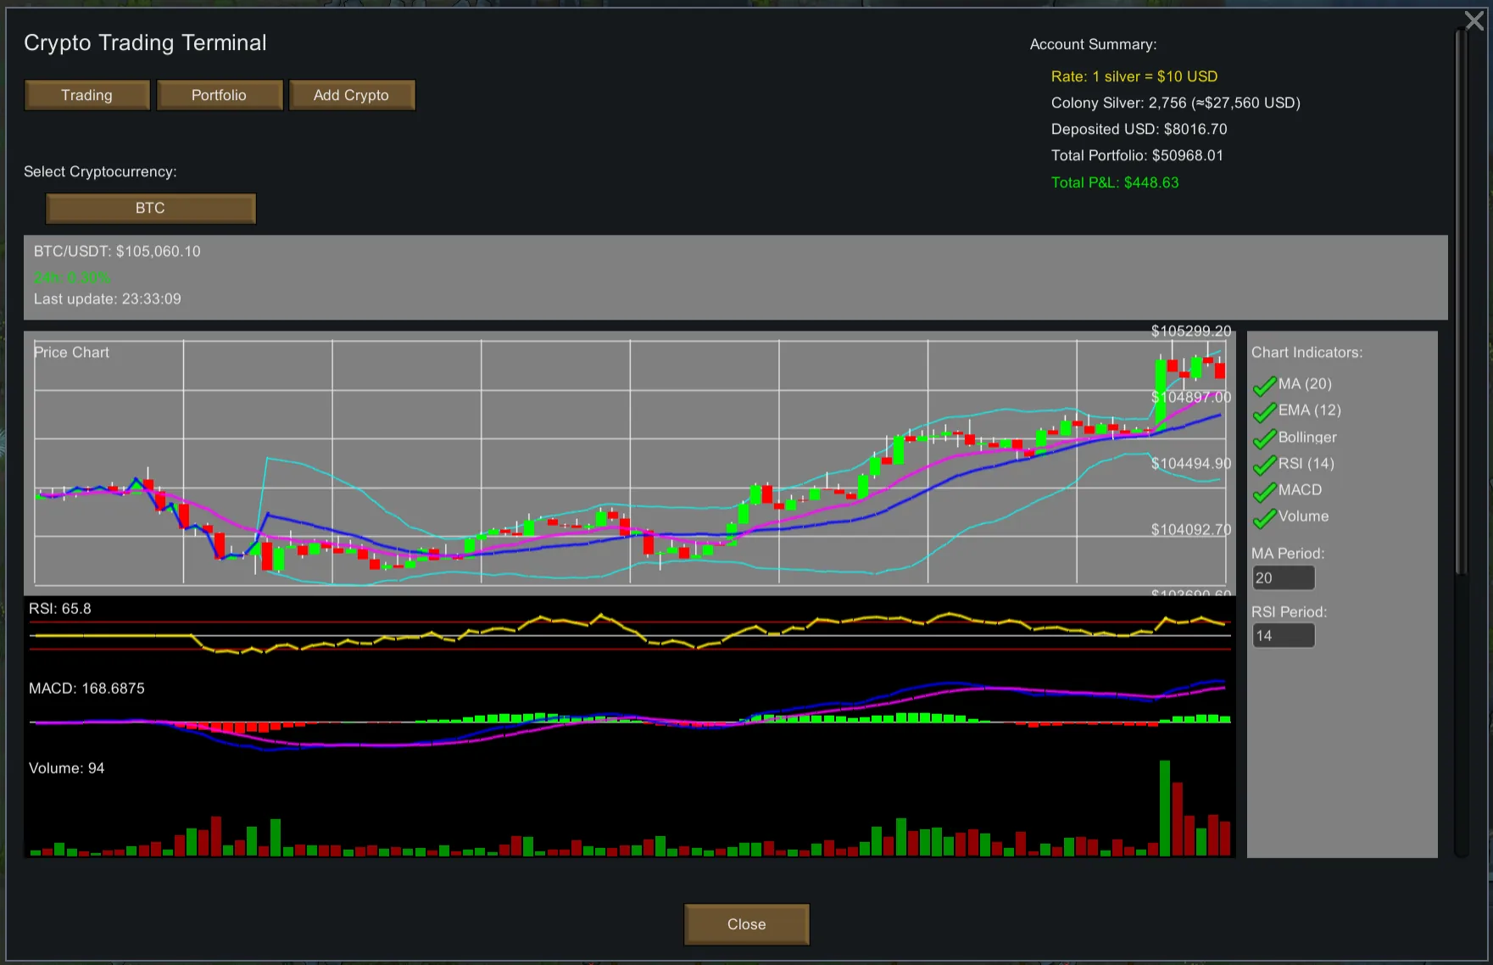Click the MA Period input field
Viewport: 1493px width, 965px height.
tap(1283, 578)
